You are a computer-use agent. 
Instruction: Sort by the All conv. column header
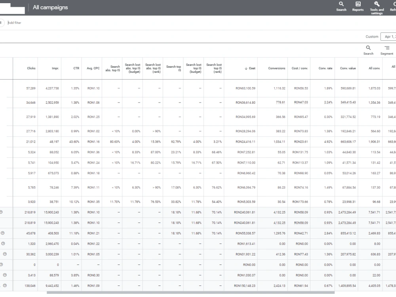(374, 68)
